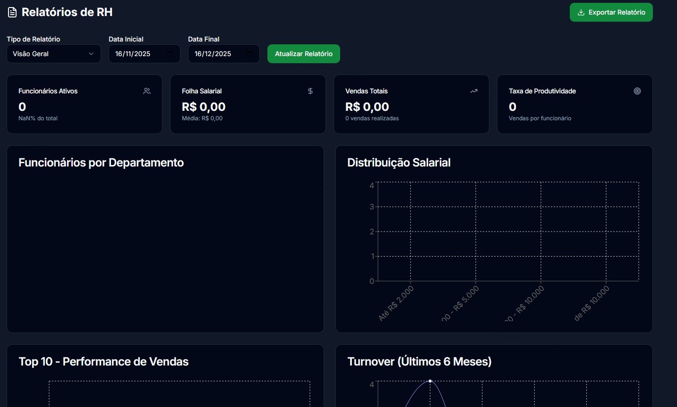Click the people icon in Funcionários Ativos card
Image resolution: width=677 pixels, height=407 pixels.
(x=147, y=91)
